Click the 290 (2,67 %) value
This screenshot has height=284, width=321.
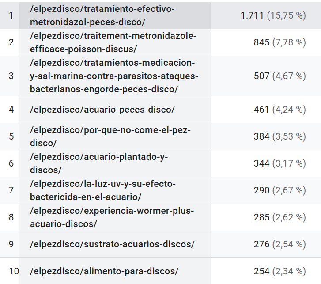click(279, 190)
